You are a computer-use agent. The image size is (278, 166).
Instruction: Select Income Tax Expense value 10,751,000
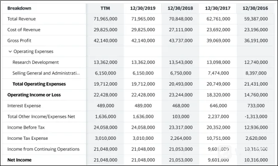pyautogui.click(x=218, y=138)
